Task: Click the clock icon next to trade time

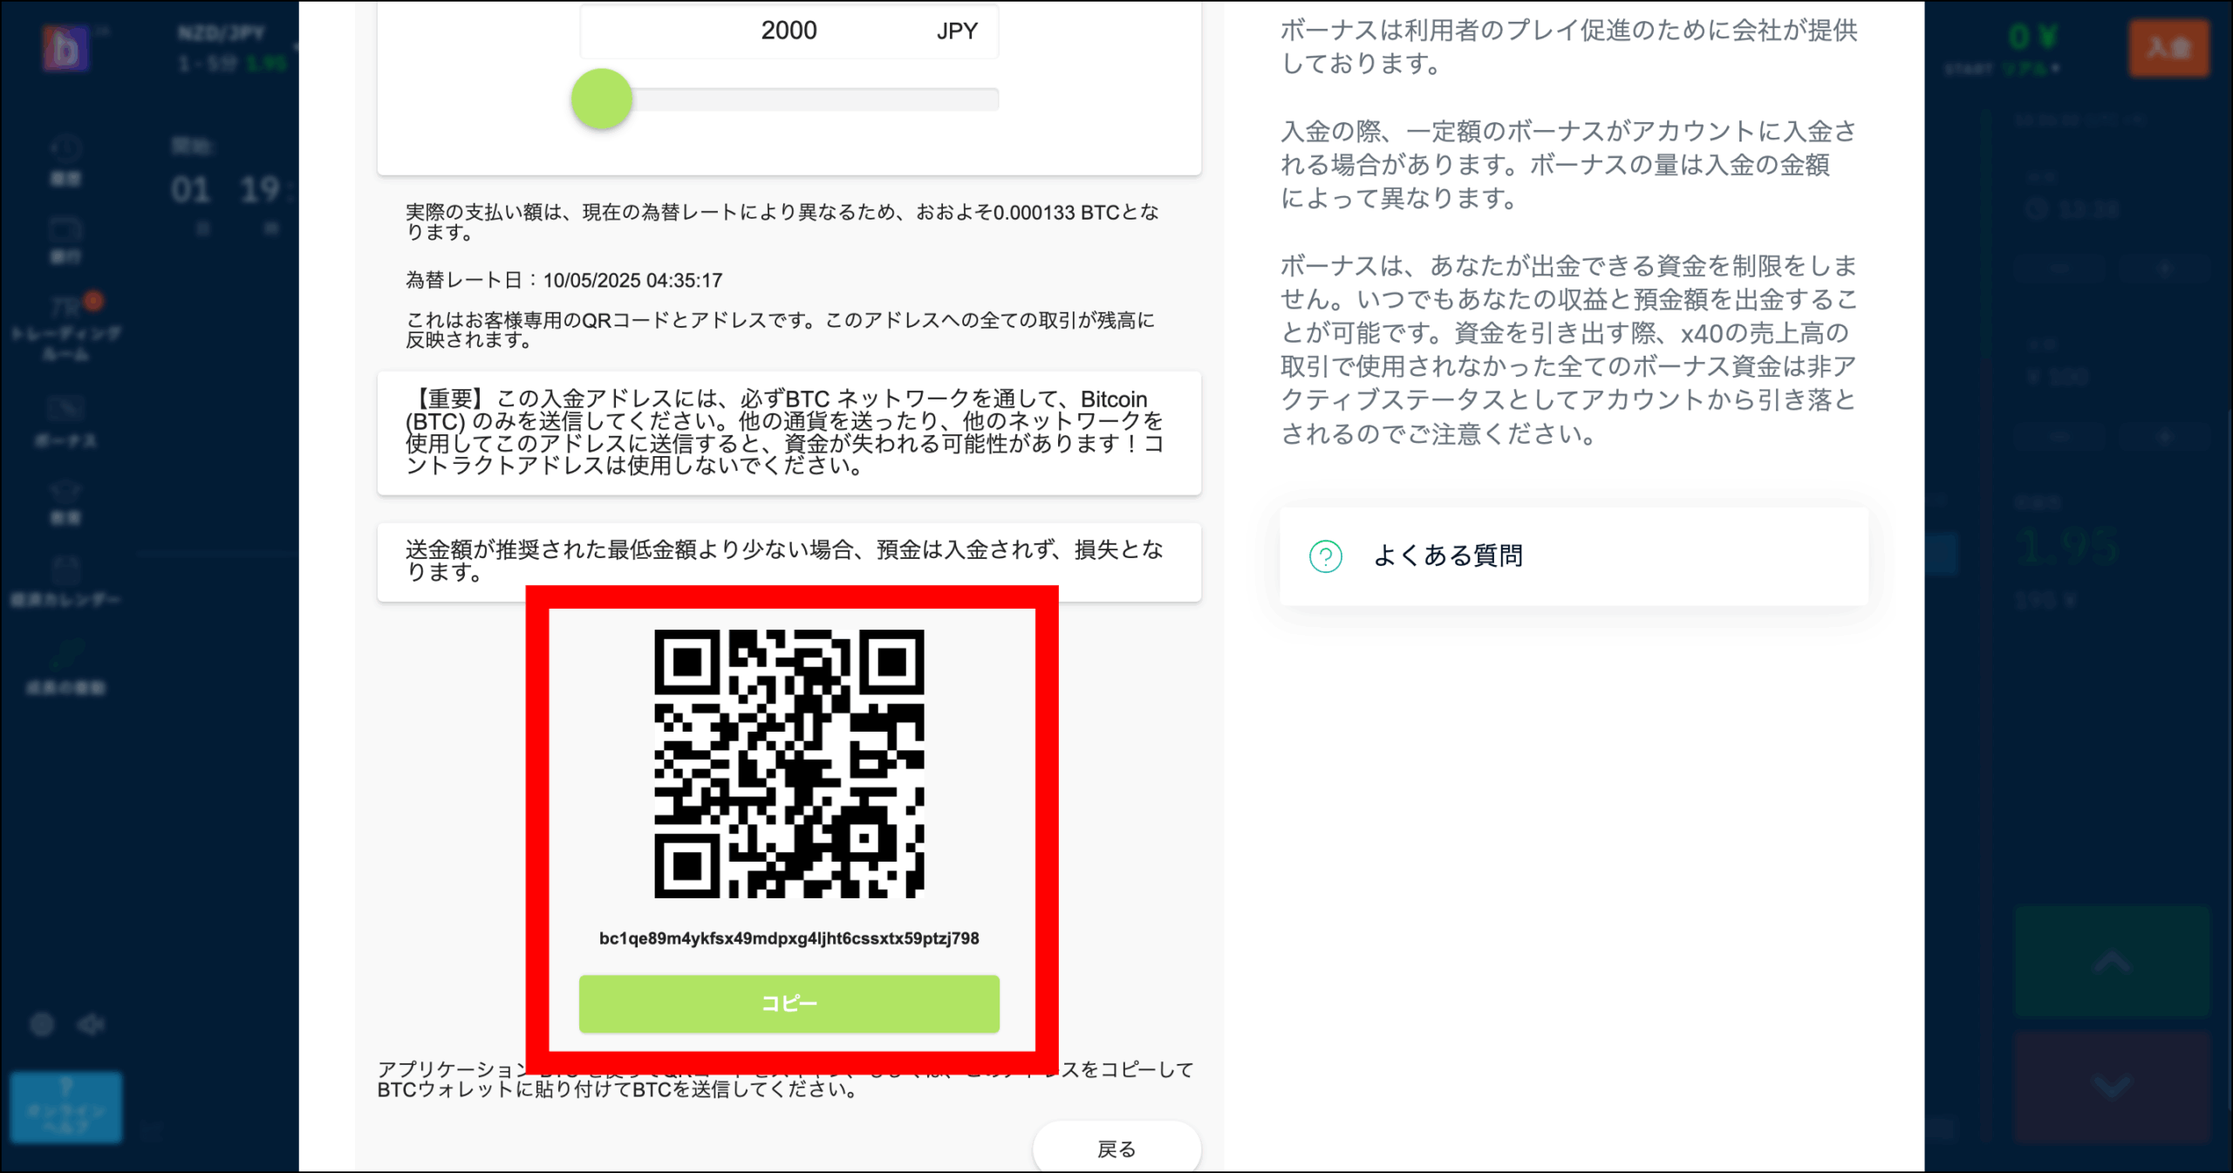Action: tap(2035, 209)
